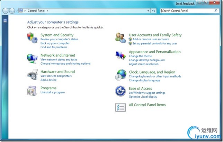
Task: Open Clock, Language, and Region heading
Action: pos(152,72)
